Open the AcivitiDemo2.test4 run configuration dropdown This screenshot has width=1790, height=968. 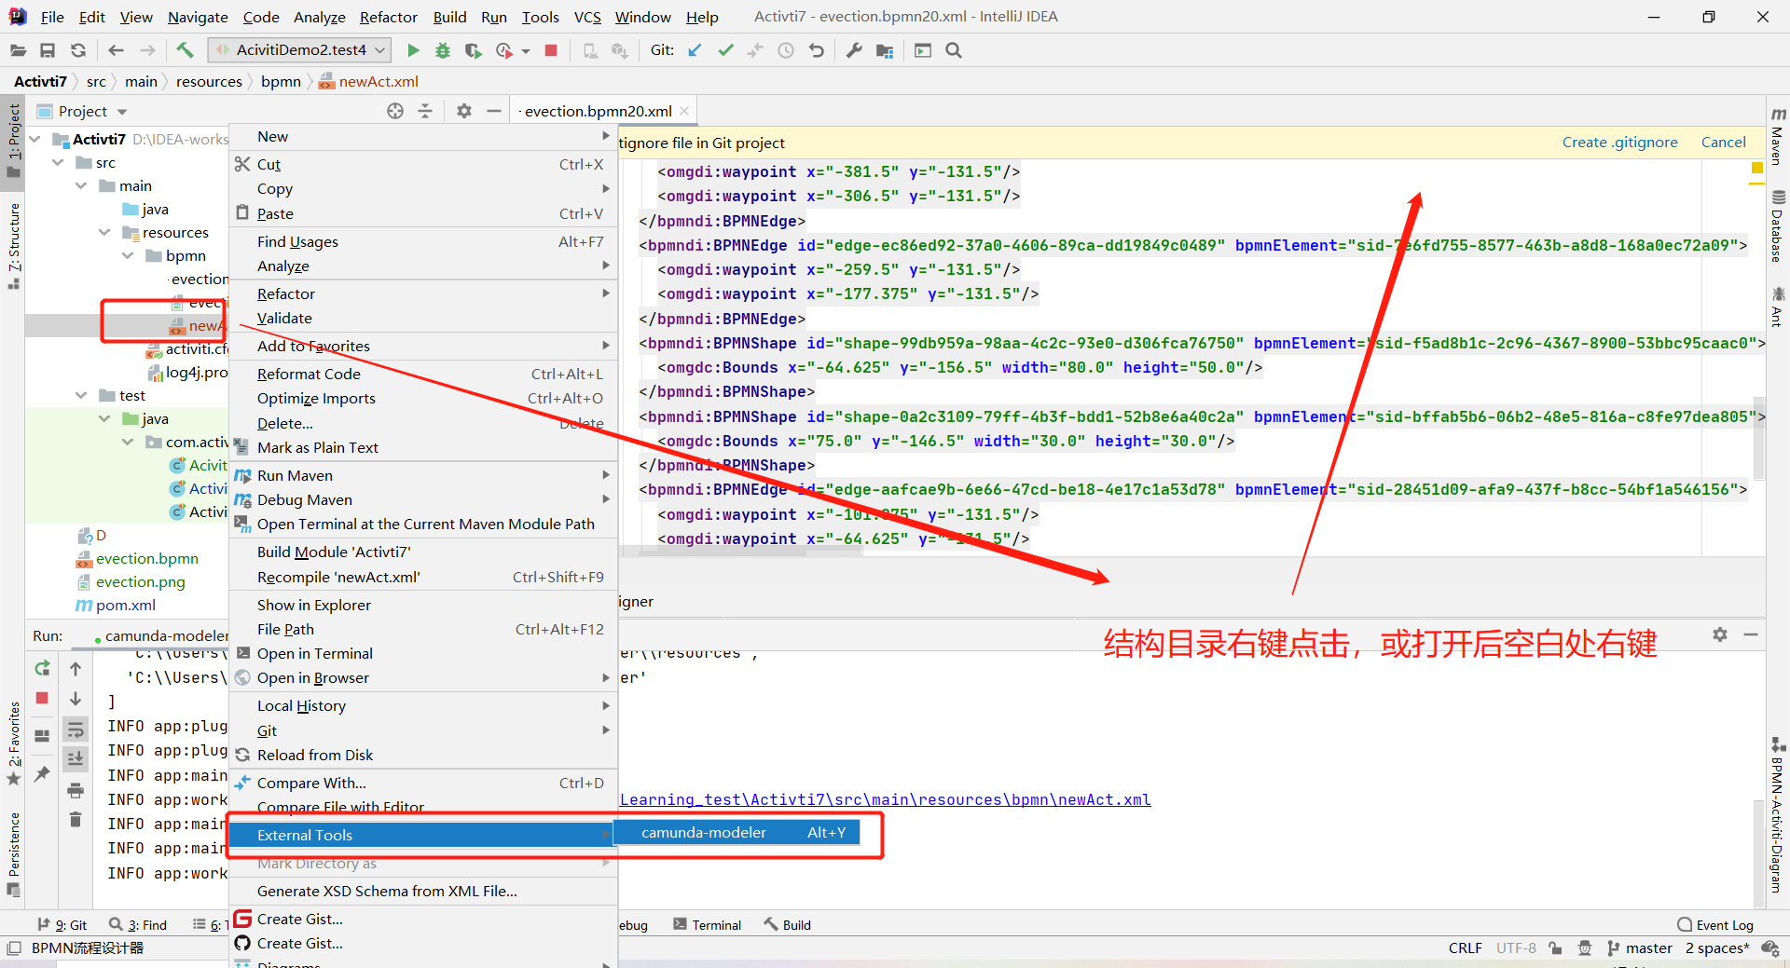tap(300, 50)
